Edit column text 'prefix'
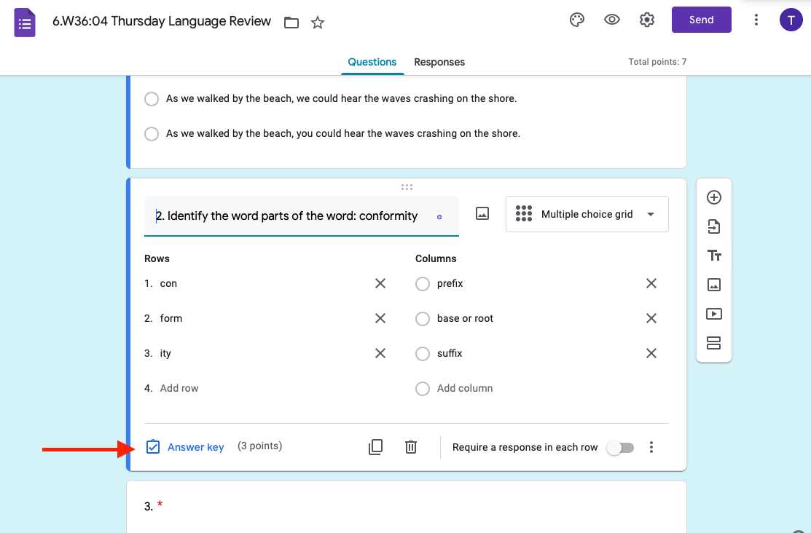The height and width of the screenshot is (533, 811). click(450, 283)
